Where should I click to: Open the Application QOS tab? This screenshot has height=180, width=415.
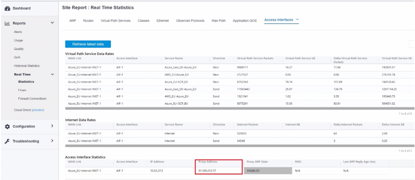pos(245,20)
